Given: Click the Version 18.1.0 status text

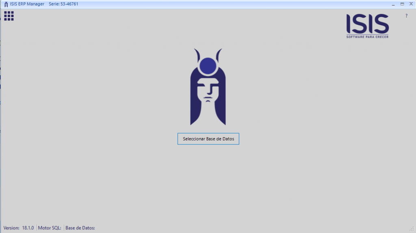Looking at the screenshot, I should point(19,228).
